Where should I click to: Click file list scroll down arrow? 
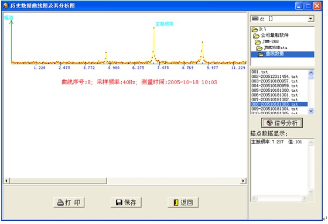311,111
